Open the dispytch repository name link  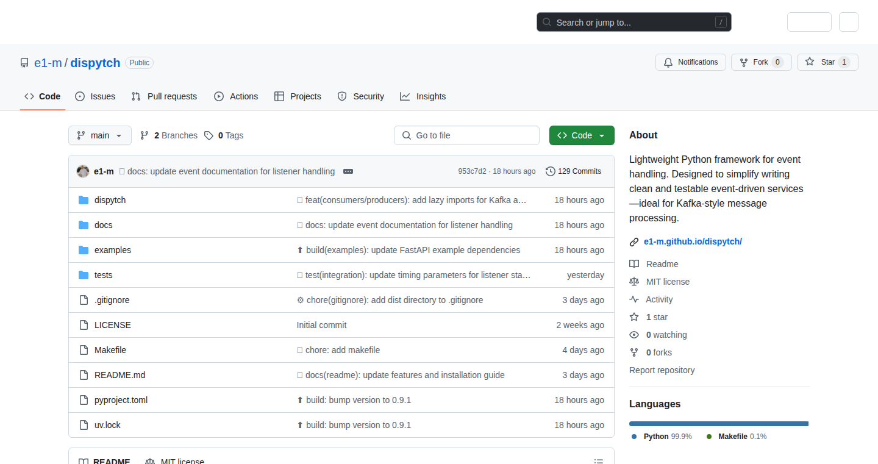(x=96, y=63)
